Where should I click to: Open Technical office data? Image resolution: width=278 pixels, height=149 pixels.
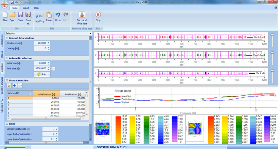(82, 15)
